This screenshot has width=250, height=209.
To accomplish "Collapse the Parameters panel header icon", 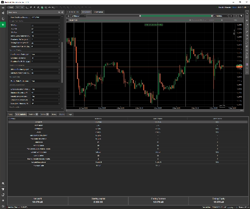I will pos(59,12).
